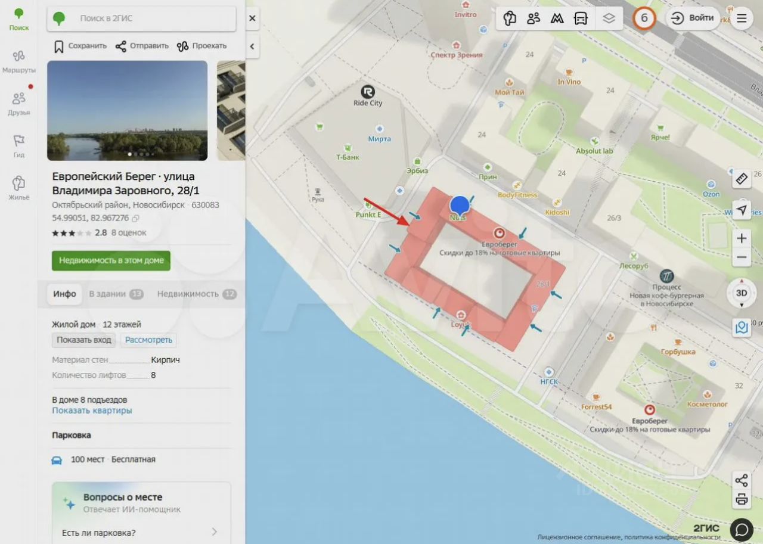The width and height of the screenshot is (763, 544).
Task: Save the place with Сохранить
Action: pos(80,46)
